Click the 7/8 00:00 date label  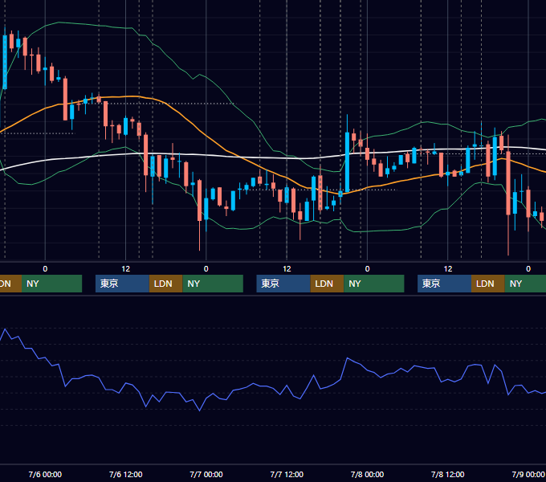[367, 474]
